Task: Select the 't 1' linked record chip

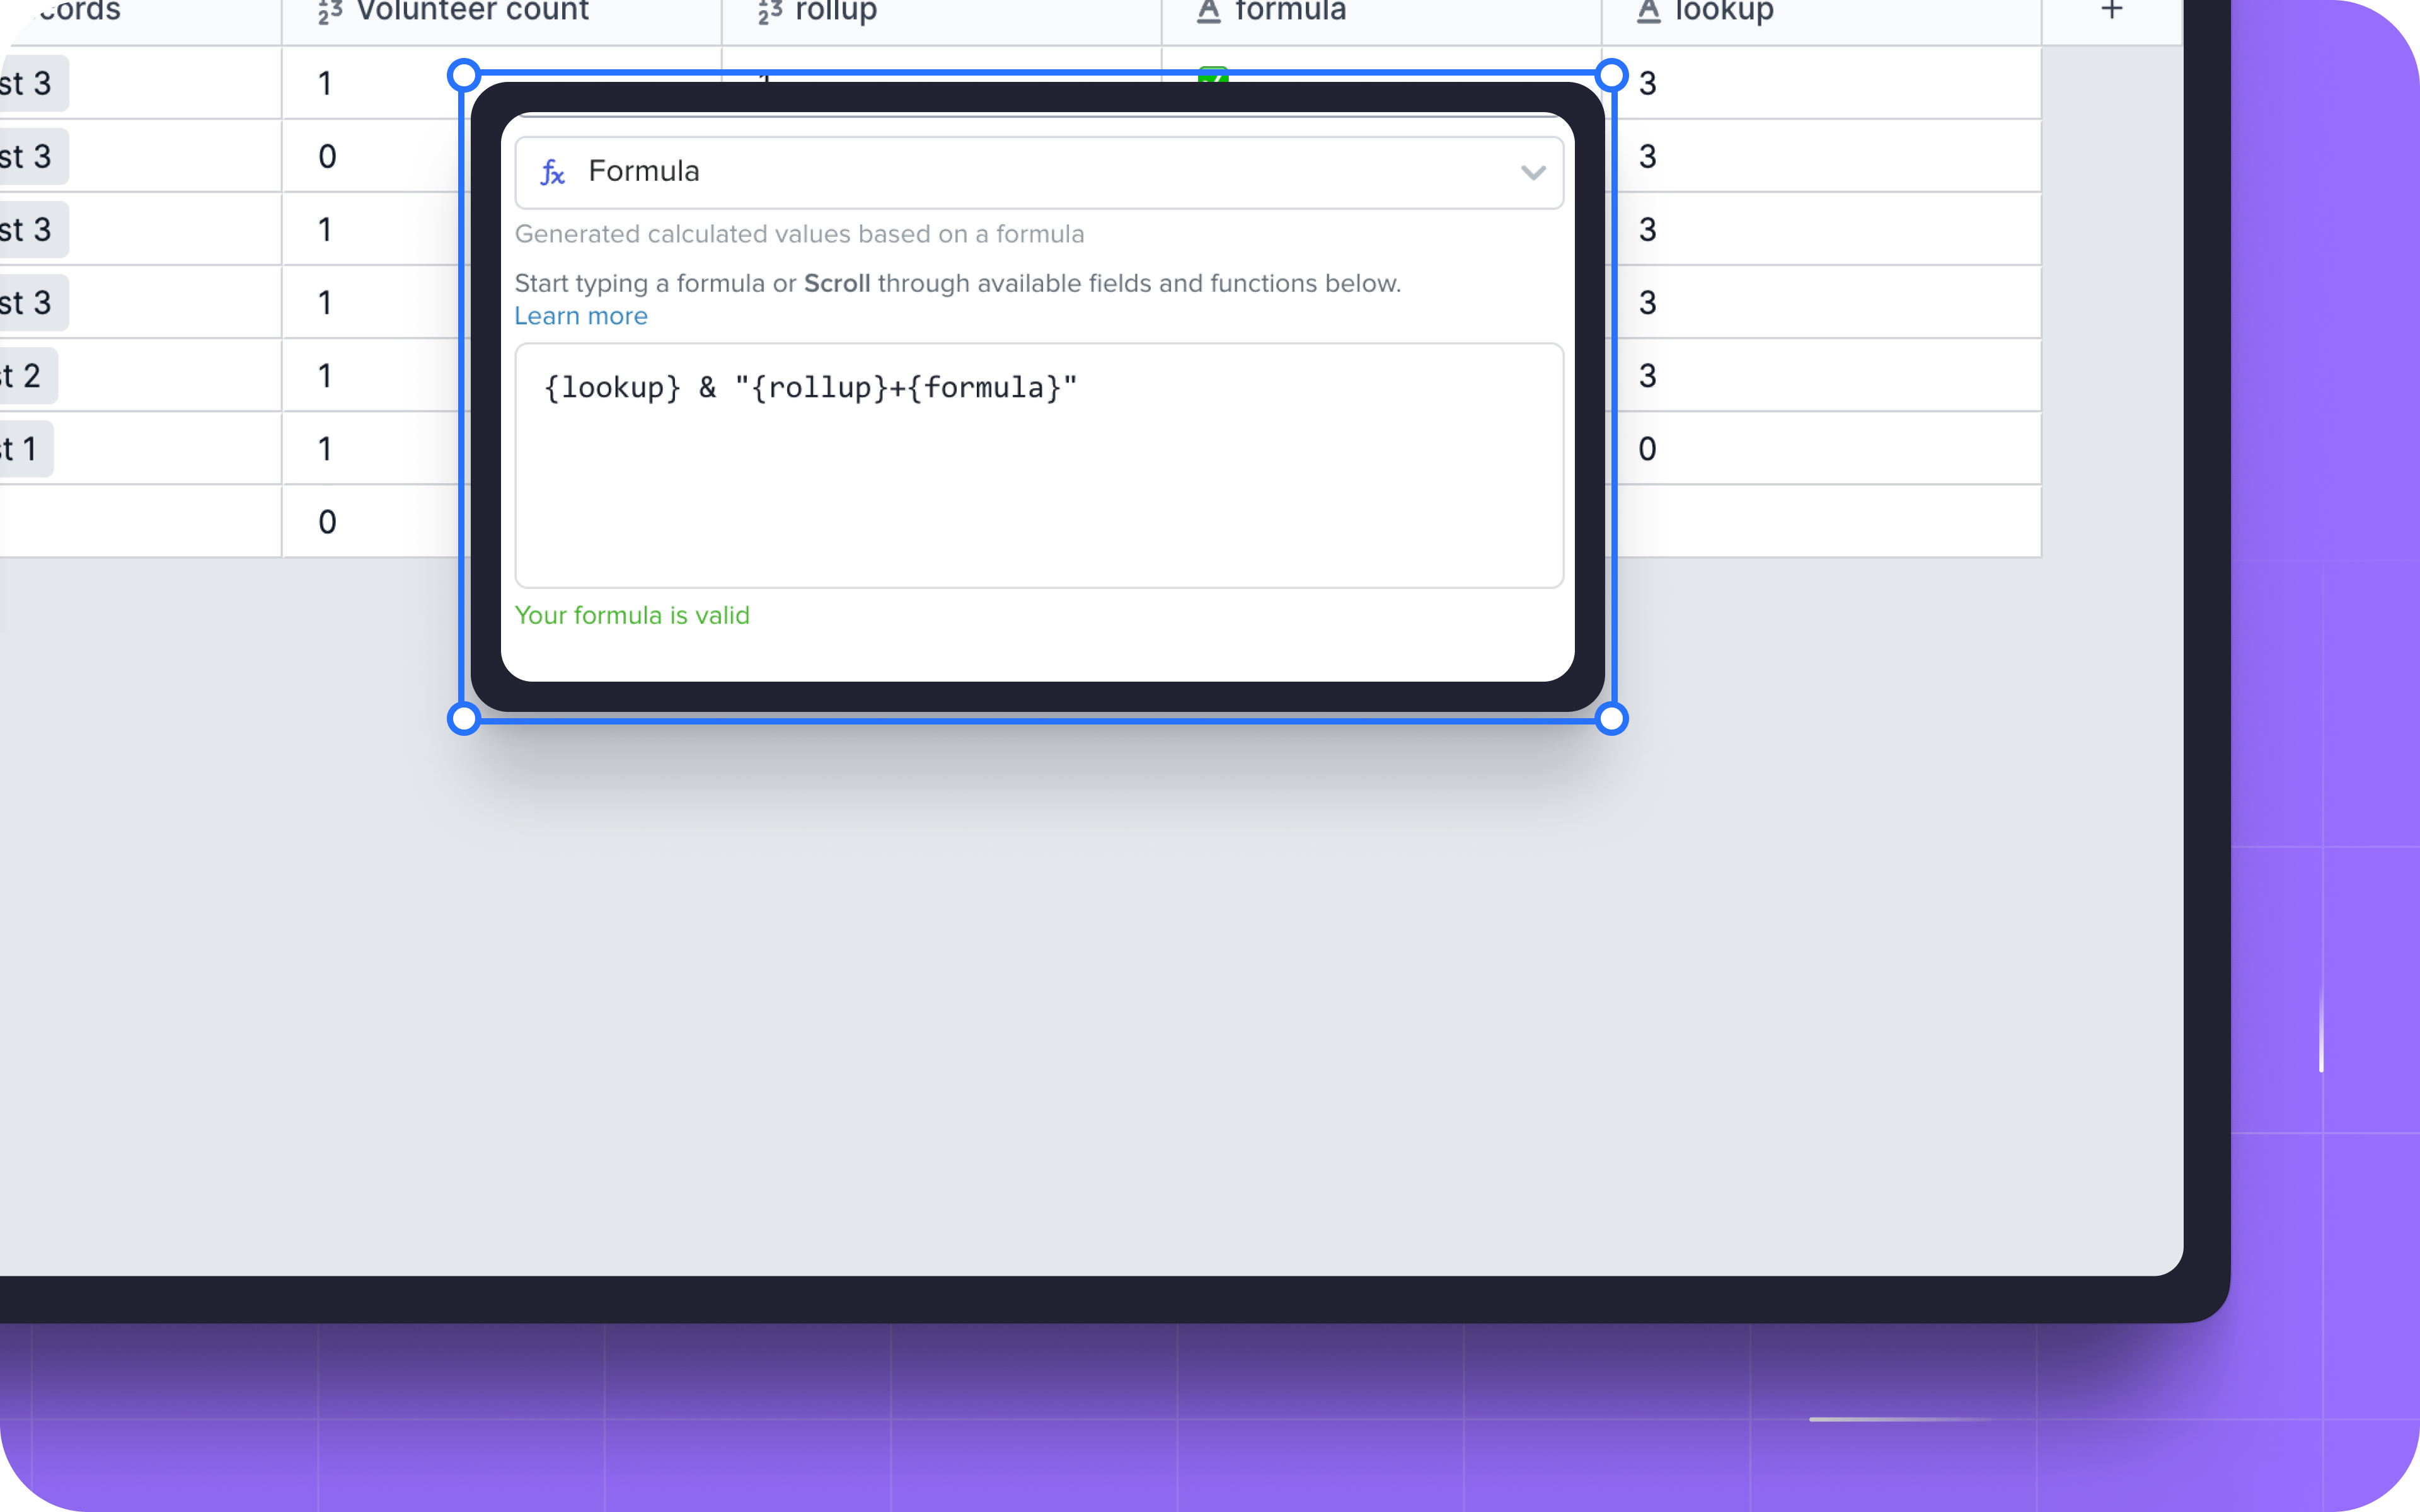Action: pyautogui.click(x=26, y=449)
